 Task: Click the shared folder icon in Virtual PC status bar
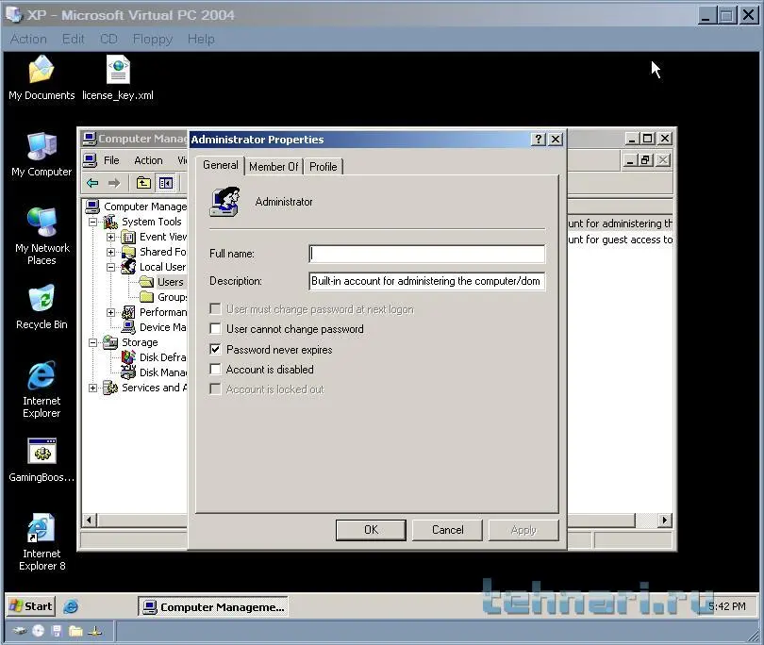75,632
